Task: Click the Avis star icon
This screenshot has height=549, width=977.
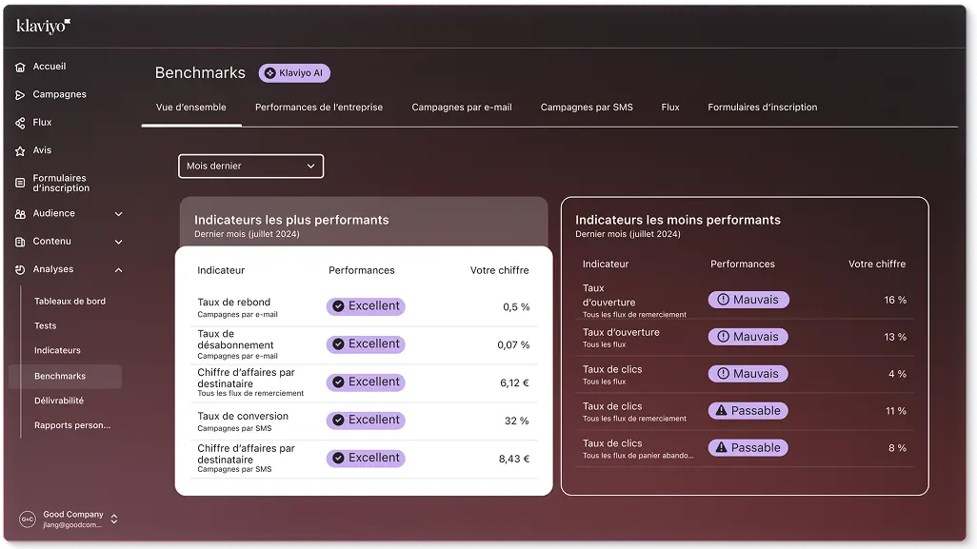Action: tap(20, 150)
